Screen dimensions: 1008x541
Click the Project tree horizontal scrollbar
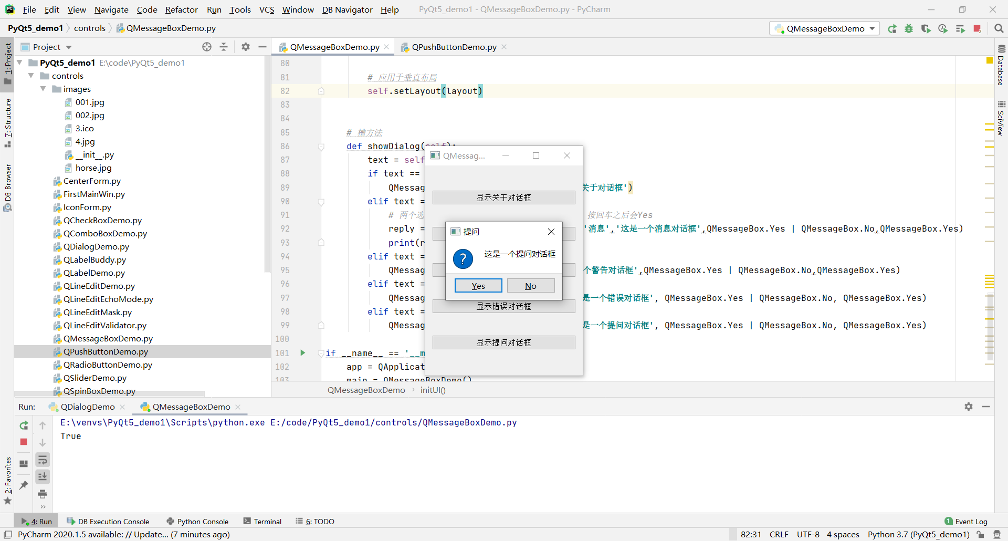[x=109, y=393]
